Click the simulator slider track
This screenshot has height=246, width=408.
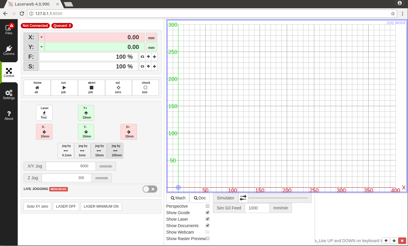(x=278, y=198)
